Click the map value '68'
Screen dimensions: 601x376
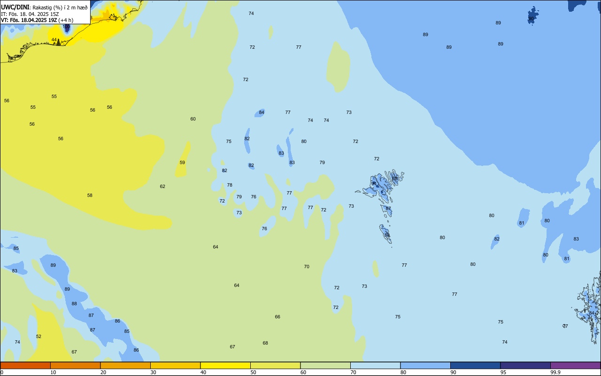265,343
